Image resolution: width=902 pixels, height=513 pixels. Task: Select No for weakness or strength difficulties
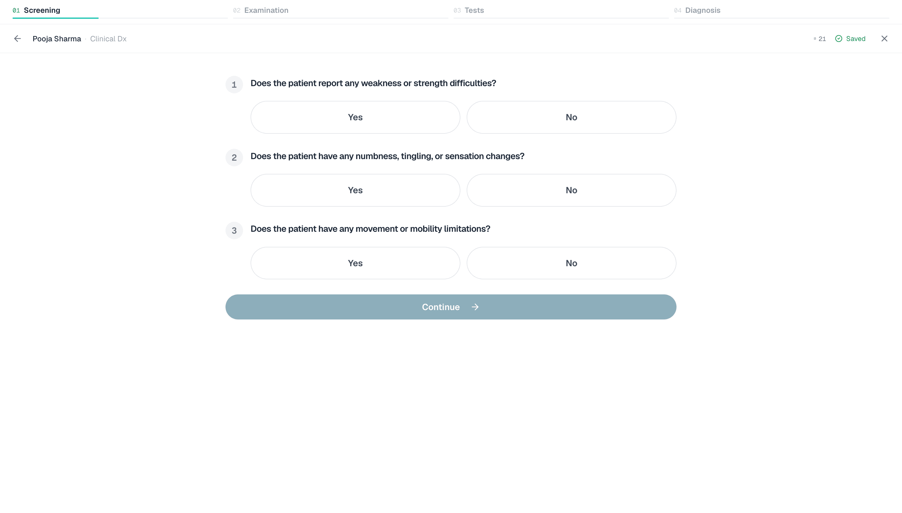(x=572, y=117)
